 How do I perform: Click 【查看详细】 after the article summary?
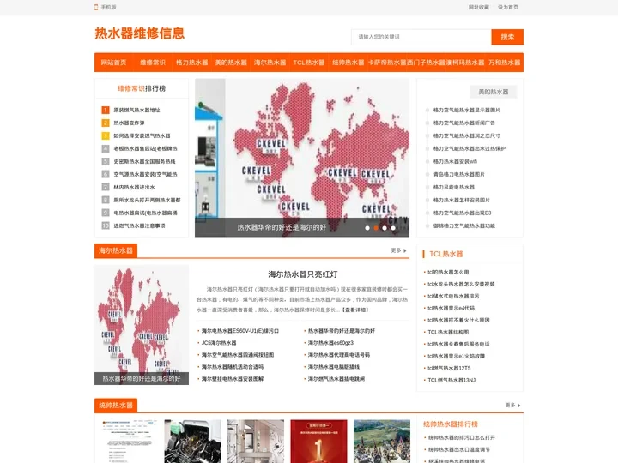tap(354, 310)
